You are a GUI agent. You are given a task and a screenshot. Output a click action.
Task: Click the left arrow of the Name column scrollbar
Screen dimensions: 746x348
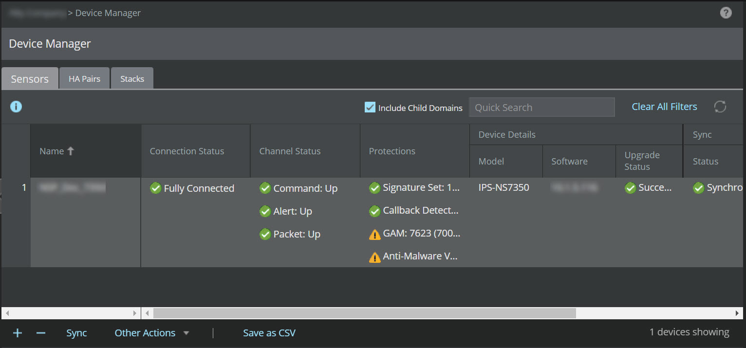click(7, 313)
